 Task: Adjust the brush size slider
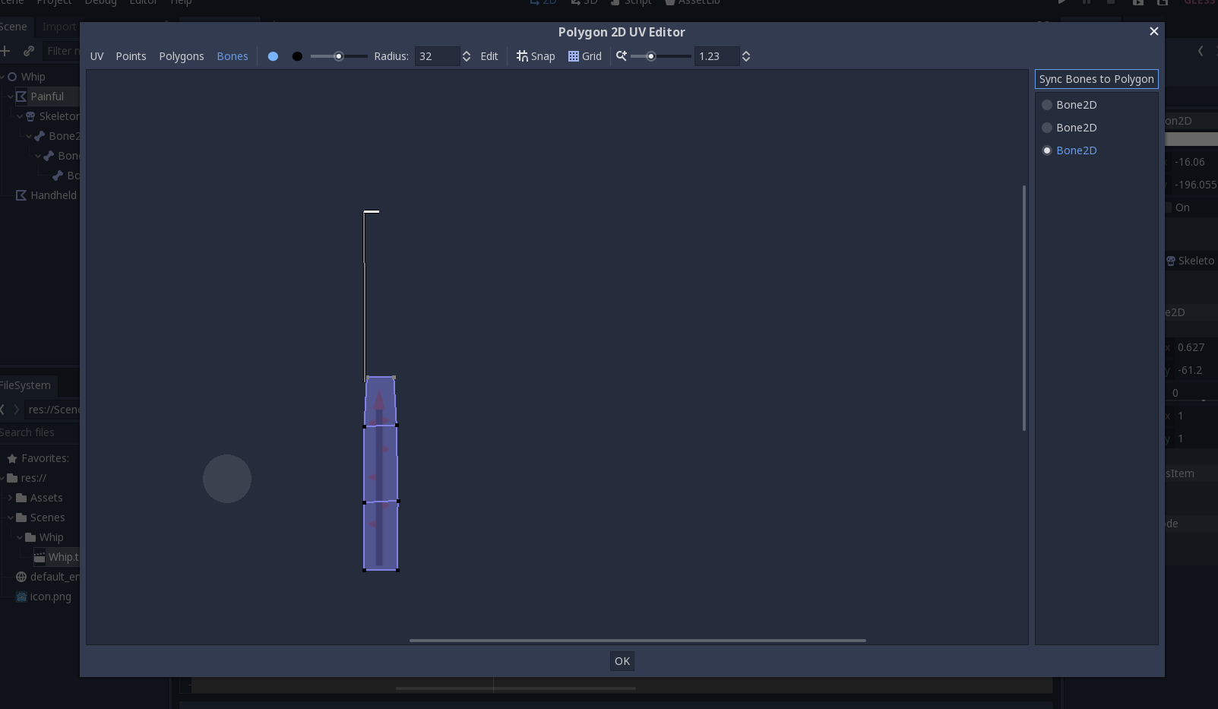[338, 55]
